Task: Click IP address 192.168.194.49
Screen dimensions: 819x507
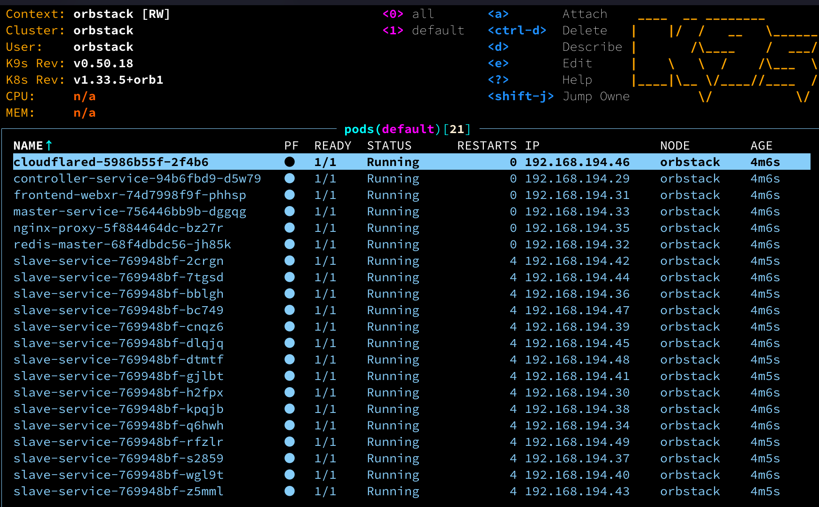Action: [577, 442]
